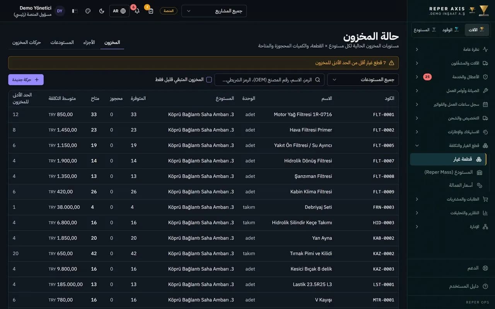495x309 pixels.
Task: Open the DY user avatar
Action: (x=60, y=11)
